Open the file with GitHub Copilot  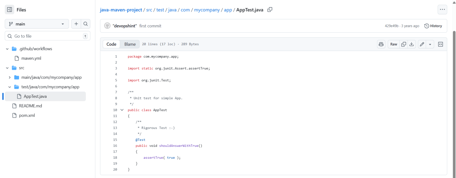[381, 44]
